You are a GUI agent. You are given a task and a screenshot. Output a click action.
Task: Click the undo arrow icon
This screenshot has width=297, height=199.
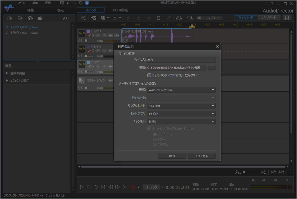[x=68, y=3]
